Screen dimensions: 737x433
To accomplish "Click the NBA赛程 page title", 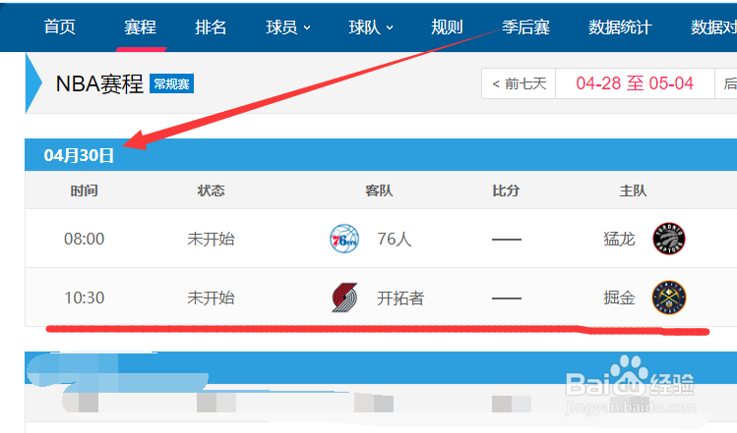I will point(99,84).
